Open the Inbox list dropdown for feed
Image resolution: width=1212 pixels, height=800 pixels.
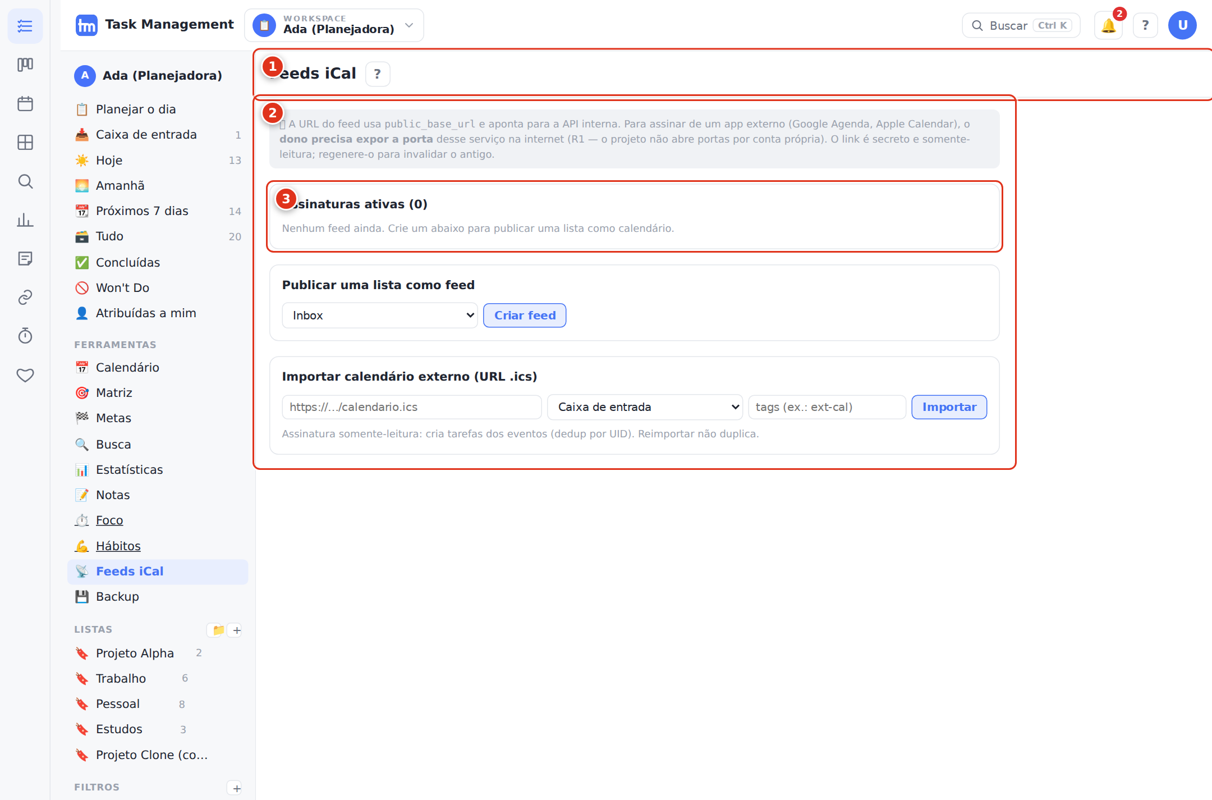(x=380, y=316)
